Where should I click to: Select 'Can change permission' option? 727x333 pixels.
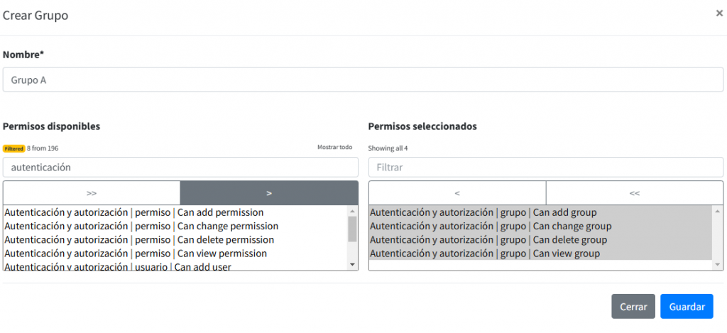tap(141, 226)
